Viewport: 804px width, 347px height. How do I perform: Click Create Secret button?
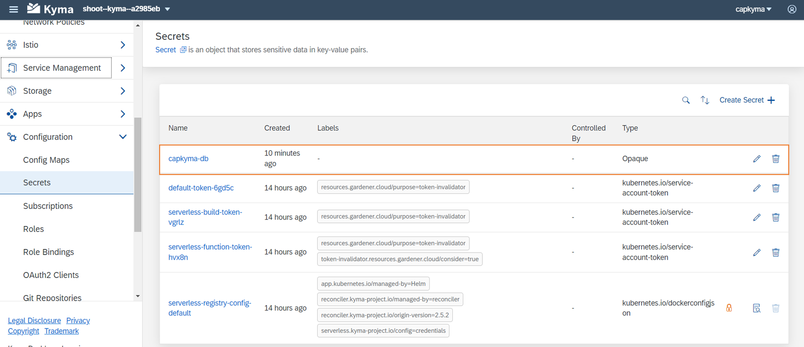747,100
